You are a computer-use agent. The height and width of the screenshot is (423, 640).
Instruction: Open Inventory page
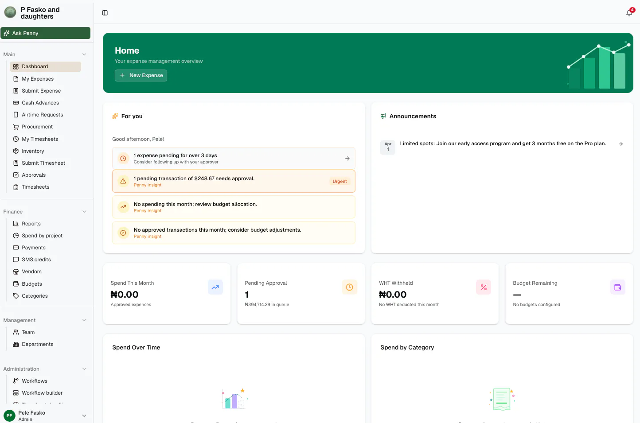point(45,151)
